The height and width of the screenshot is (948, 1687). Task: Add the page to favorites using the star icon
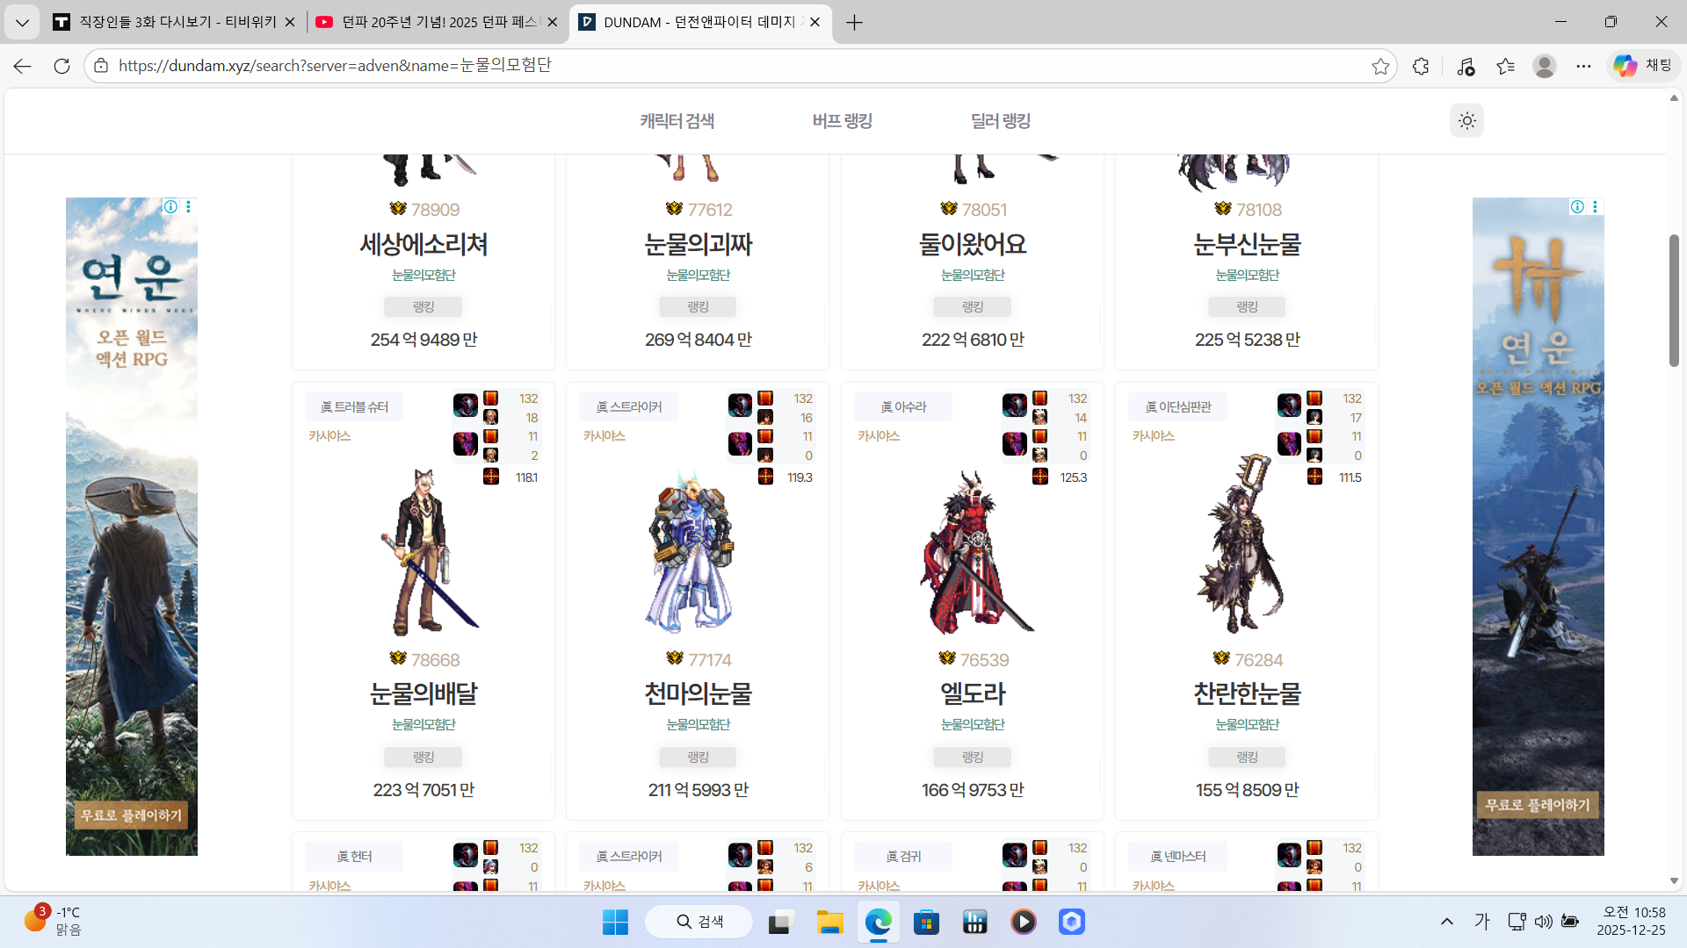click(x=1380, y=66)
